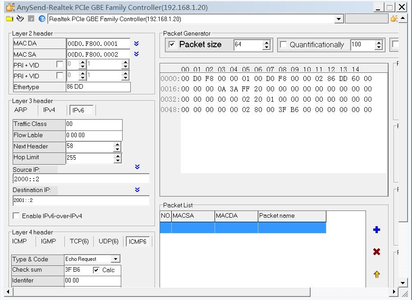Click the yellow up arrow beside Packet List
Image resolution: width=412 pixels, height=300 pixels.
377,274
